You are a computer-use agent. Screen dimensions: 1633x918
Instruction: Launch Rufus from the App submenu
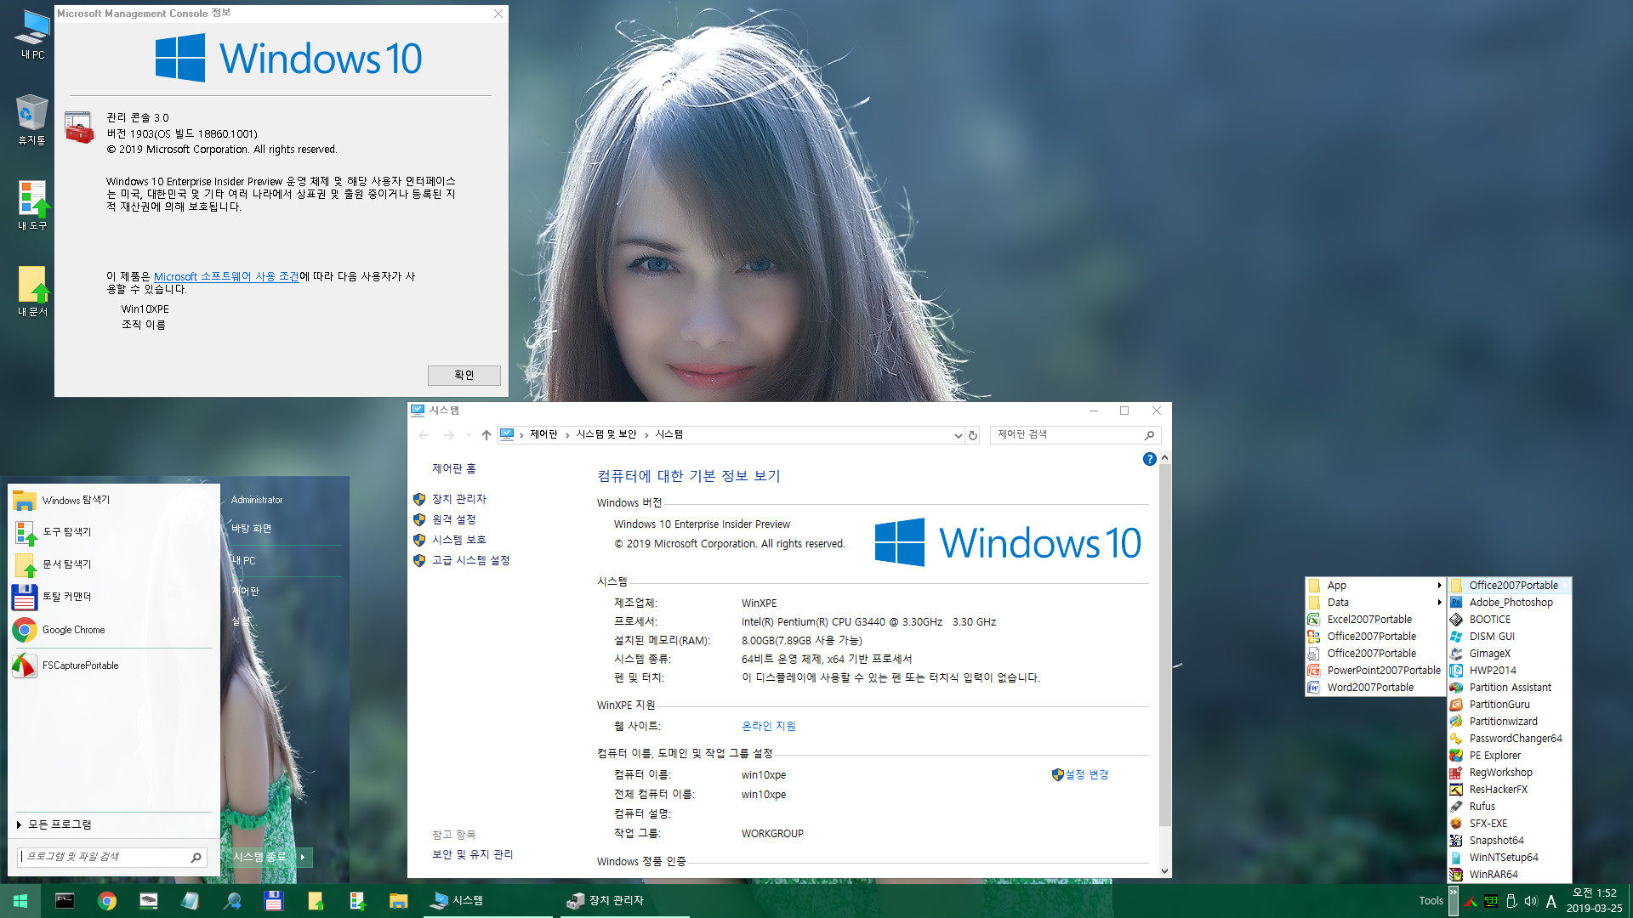pos(1510,807)
